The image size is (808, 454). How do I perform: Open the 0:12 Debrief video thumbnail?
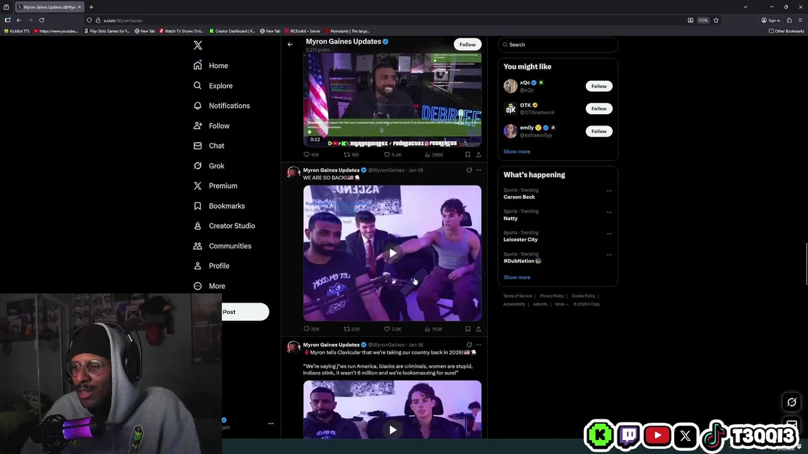[392, 100]
